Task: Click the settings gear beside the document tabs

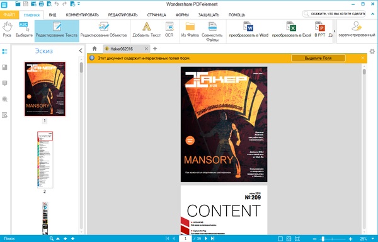Action: click(372, 51)
